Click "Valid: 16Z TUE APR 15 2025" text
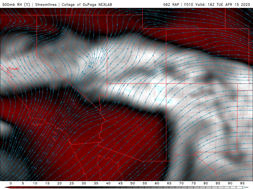 (x=223, y=4)
